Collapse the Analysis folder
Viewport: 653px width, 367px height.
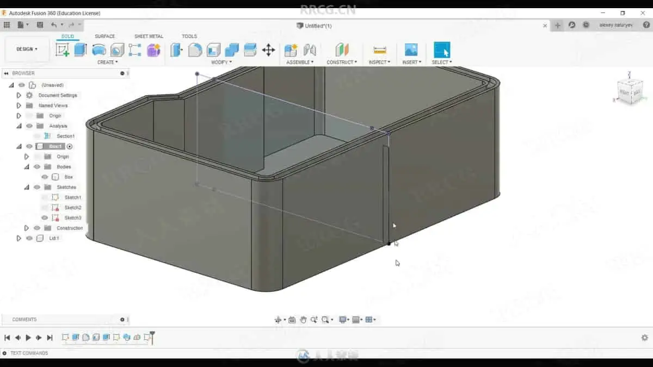pos(19,126)
